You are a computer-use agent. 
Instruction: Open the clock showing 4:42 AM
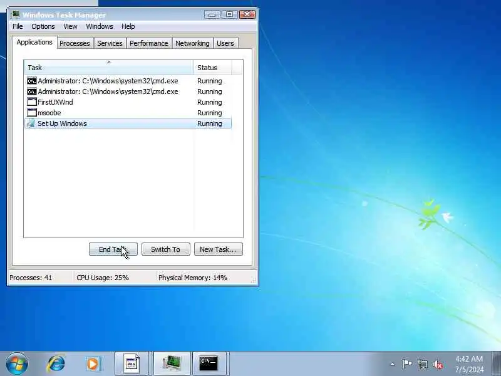click(469, 364)
